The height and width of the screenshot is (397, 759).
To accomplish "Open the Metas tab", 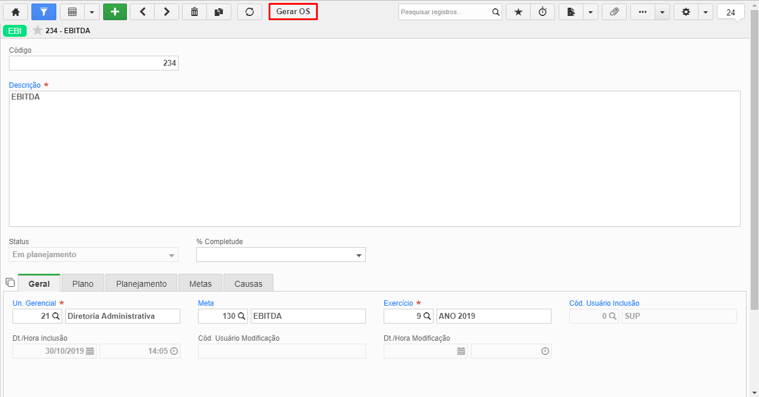I will (x=200, y=283).
